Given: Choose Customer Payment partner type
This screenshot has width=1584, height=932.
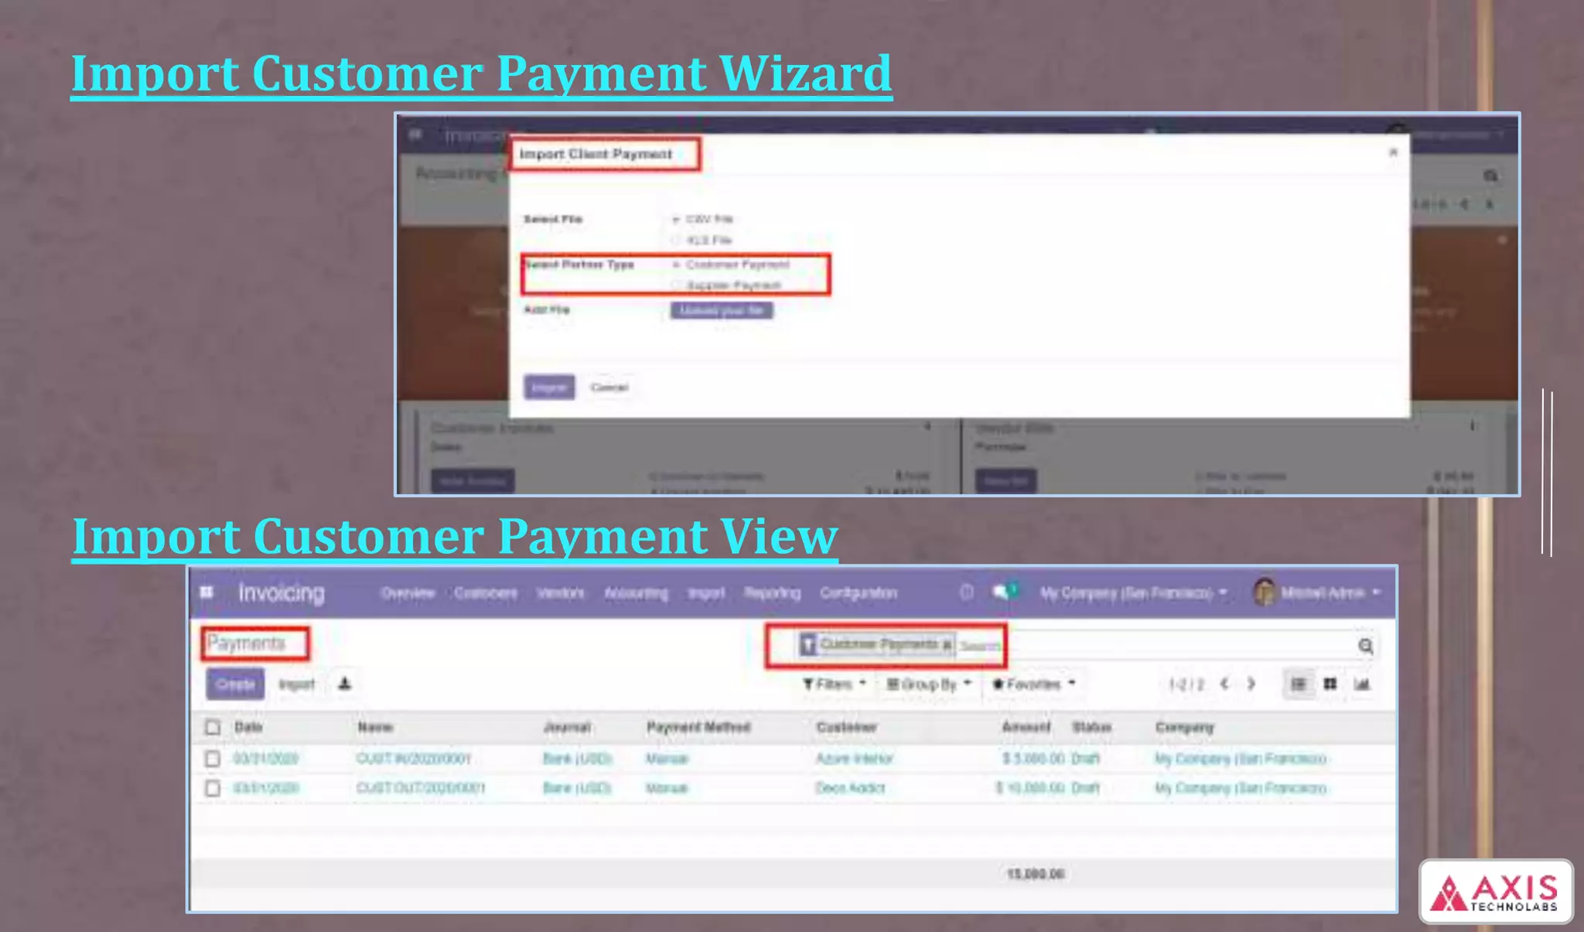Looking at the screenshot, I should coord(676,265).
